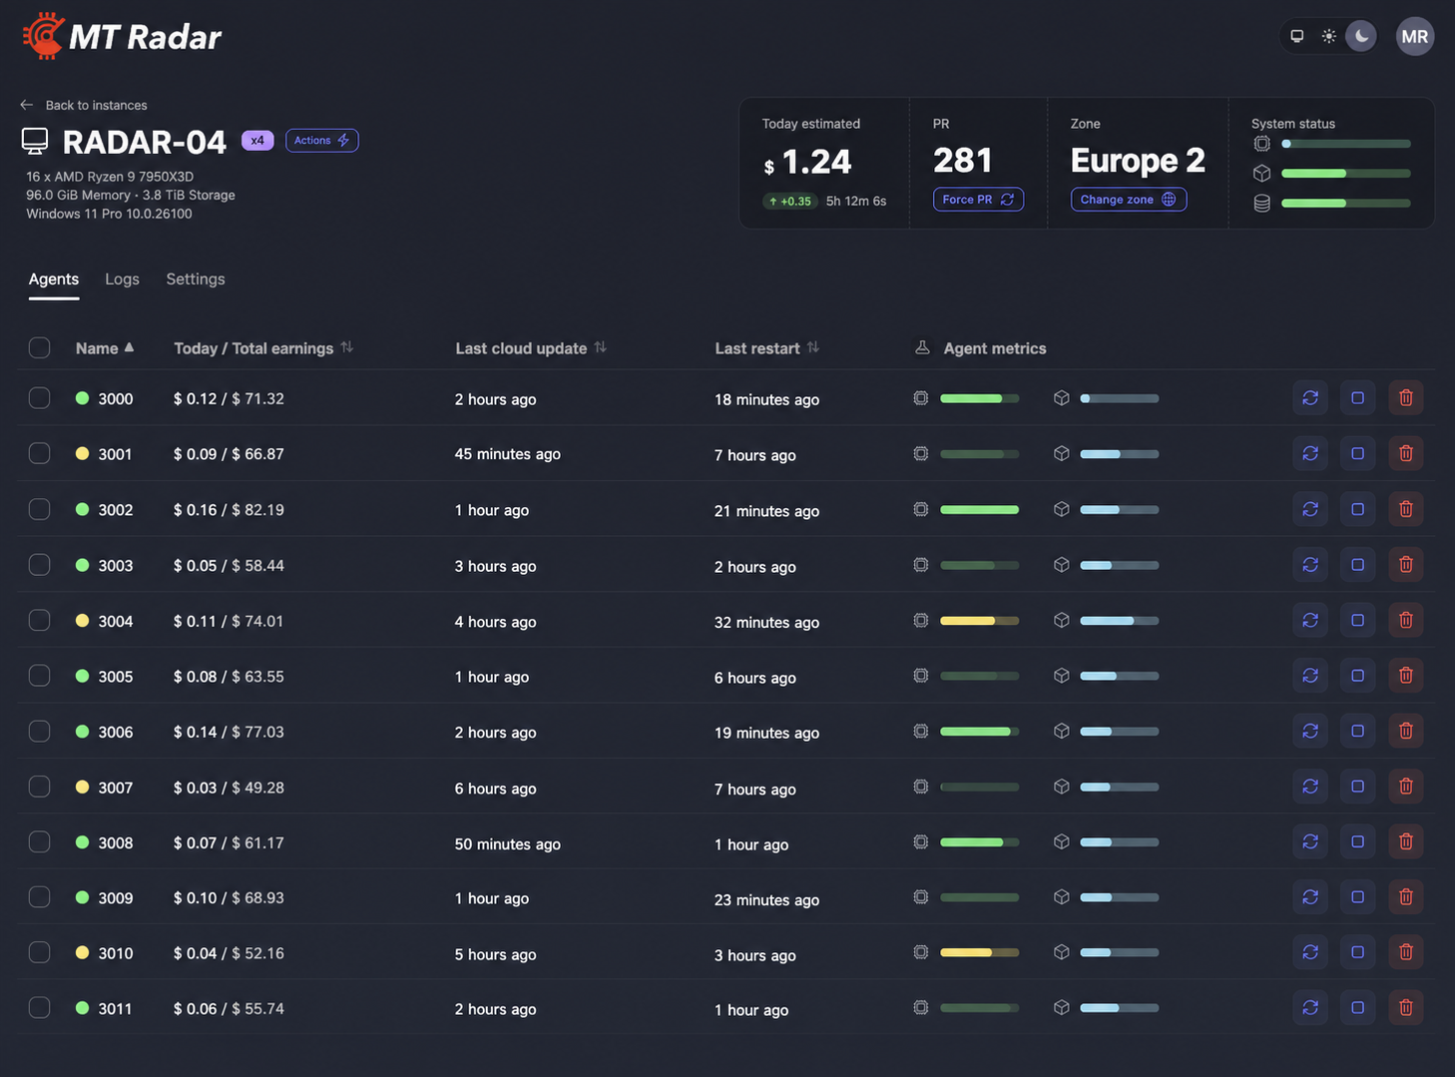Image resolution: width=1455 pixels, height=1077 pixels.
Task: Delete agent 3007 with the trash icon
Action: [1405, 787]
